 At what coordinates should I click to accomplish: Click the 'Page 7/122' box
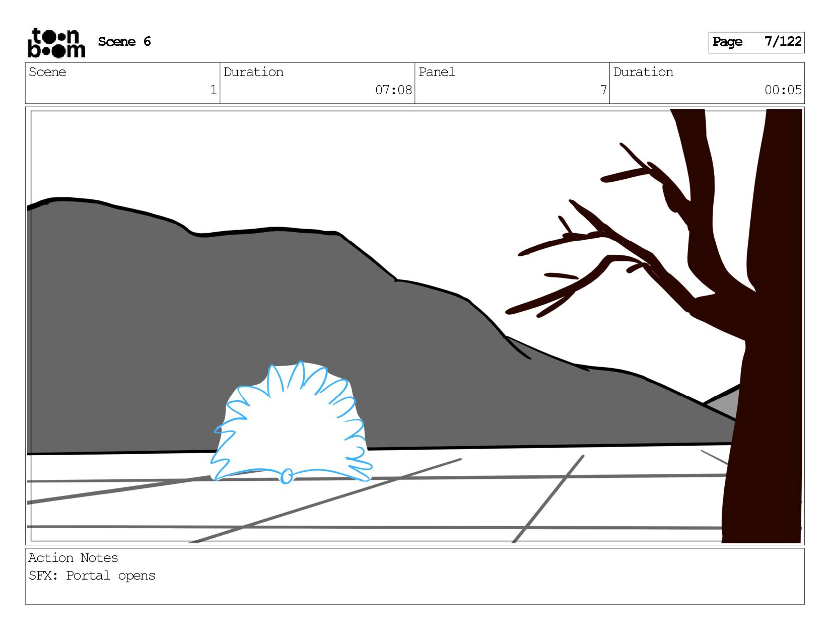[x=756, y=42]
